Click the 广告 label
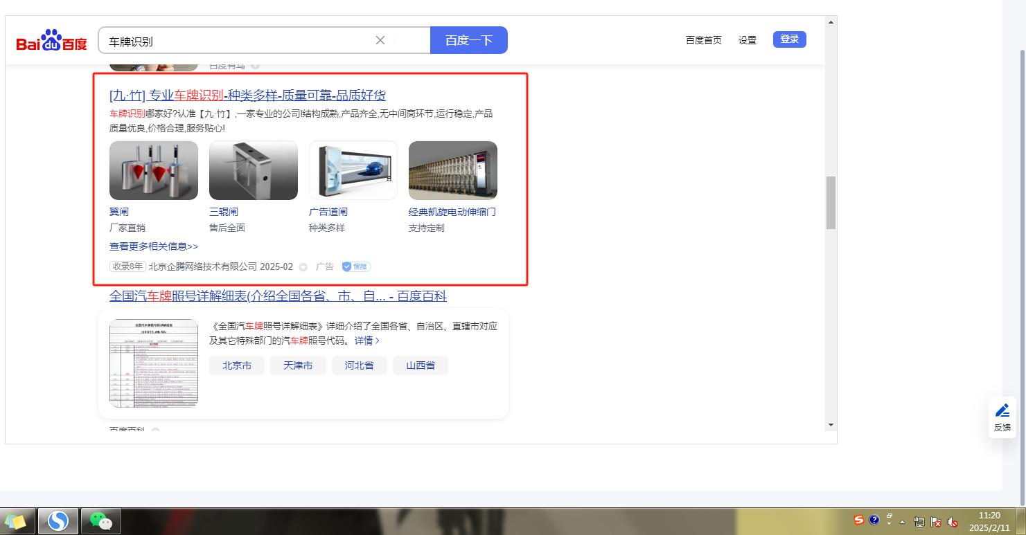1026x535 pixels. pos(325,266)
